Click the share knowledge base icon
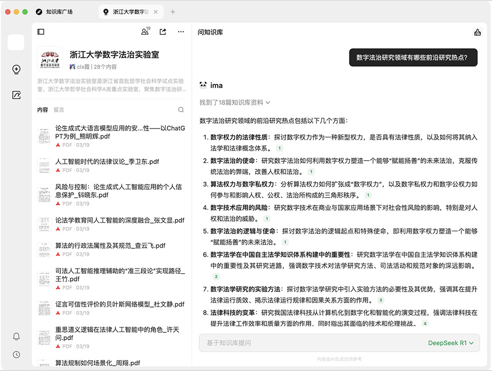The image size is (492, 371). [163, 32]
